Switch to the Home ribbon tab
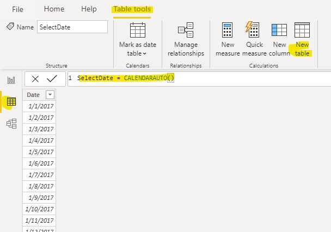 click(54, 9)
